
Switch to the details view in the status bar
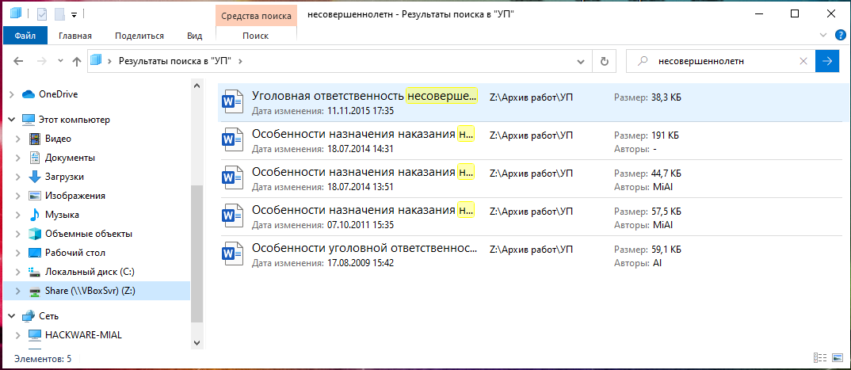(820, 359)
